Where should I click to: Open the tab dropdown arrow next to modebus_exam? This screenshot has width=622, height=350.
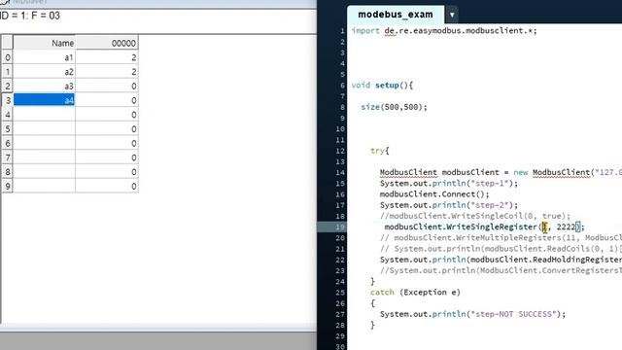click(452, 16)
